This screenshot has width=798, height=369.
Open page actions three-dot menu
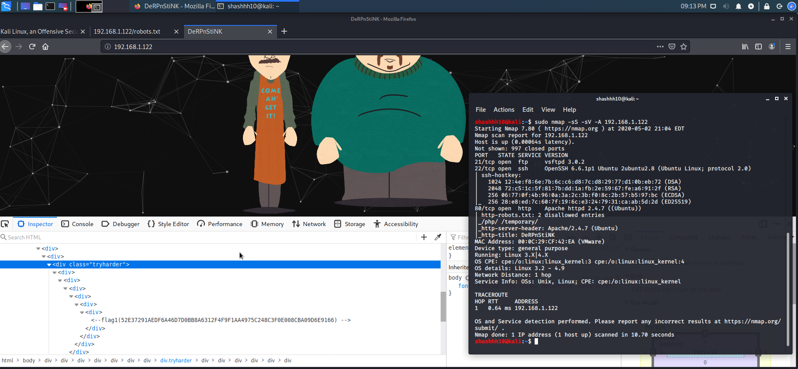click(660, 47)
